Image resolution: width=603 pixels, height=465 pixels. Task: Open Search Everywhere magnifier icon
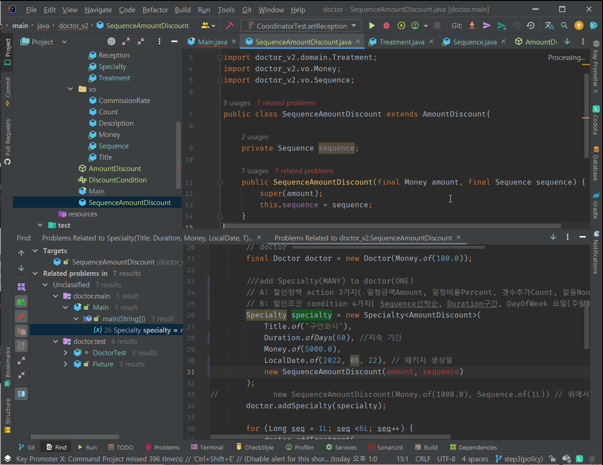564,26
